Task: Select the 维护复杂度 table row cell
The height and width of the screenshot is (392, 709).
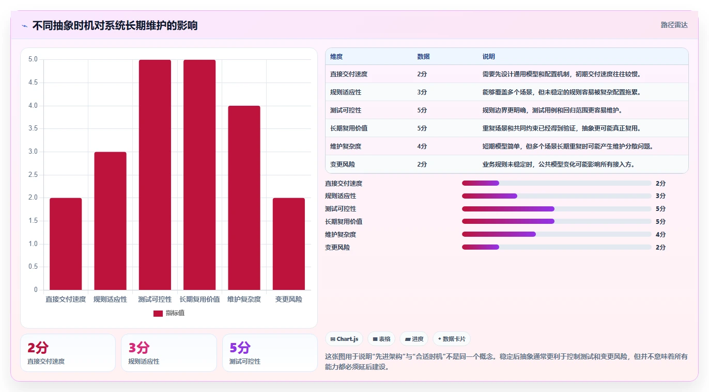Action: point(346,146)
